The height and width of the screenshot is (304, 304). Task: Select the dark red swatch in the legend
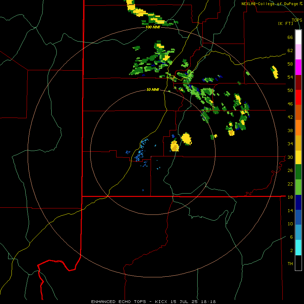[x=298, y=82]
